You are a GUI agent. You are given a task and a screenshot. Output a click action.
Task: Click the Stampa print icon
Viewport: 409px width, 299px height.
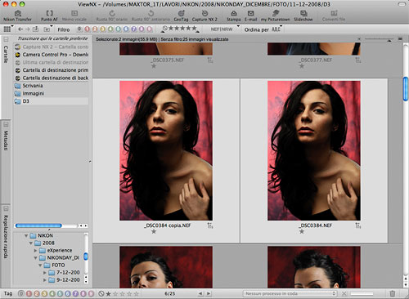(234, 16)
